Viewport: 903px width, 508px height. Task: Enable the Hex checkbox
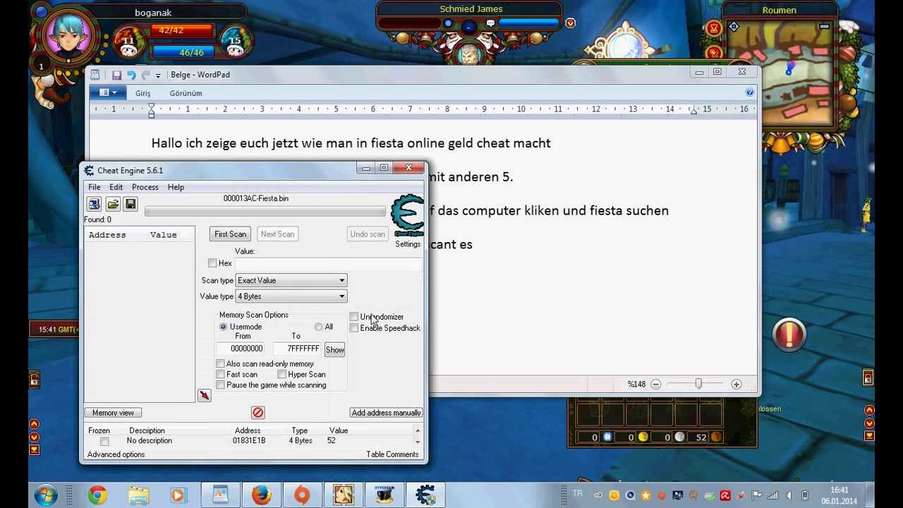click(212, 263)
